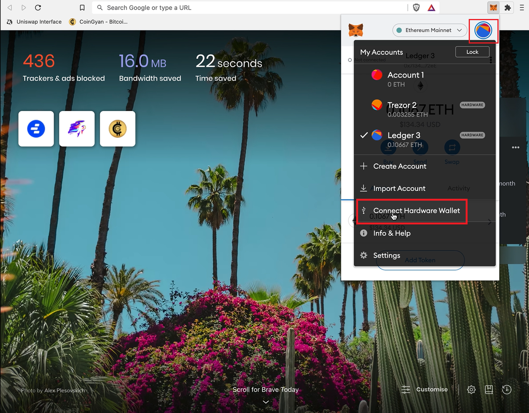Image resolution: width=529 pixels, height=413 pixels.
Task: Open the purple rocket top site tile
Action: coord(77,129)
